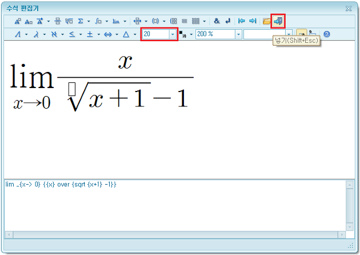Expand the aleph symbol dropdown
This screenshot has width=360, height=255.
62,35
